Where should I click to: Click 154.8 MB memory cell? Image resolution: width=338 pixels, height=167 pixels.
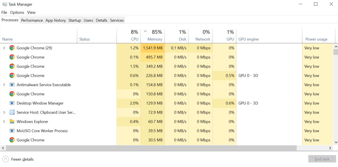[152, 85]
